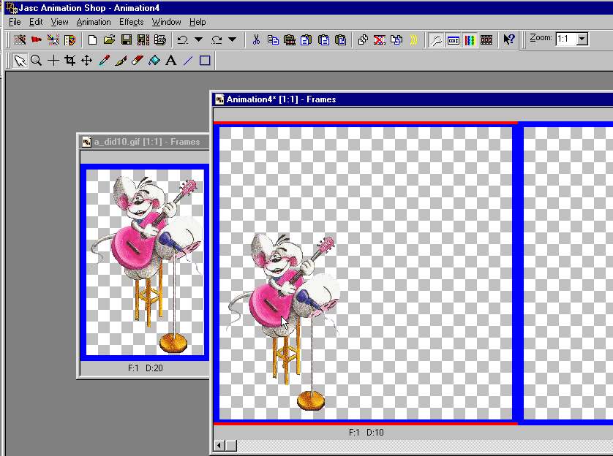This screenshot has width=613, height=456.
Task: Undo the last action
Action: point(183,39)
